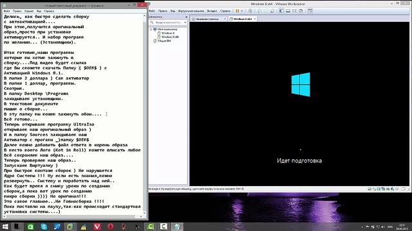Click the thumbnail bar view icon in VMware
This screenshot has height=231, width=412.
288,11
